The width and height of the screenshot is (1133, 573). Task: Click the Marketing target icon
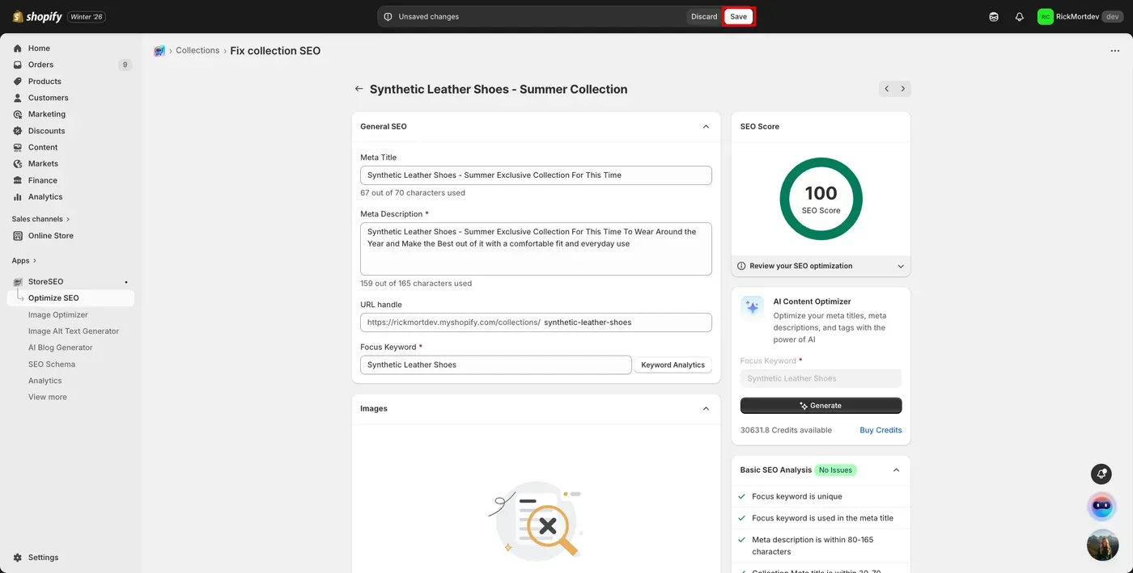point(18,114)
